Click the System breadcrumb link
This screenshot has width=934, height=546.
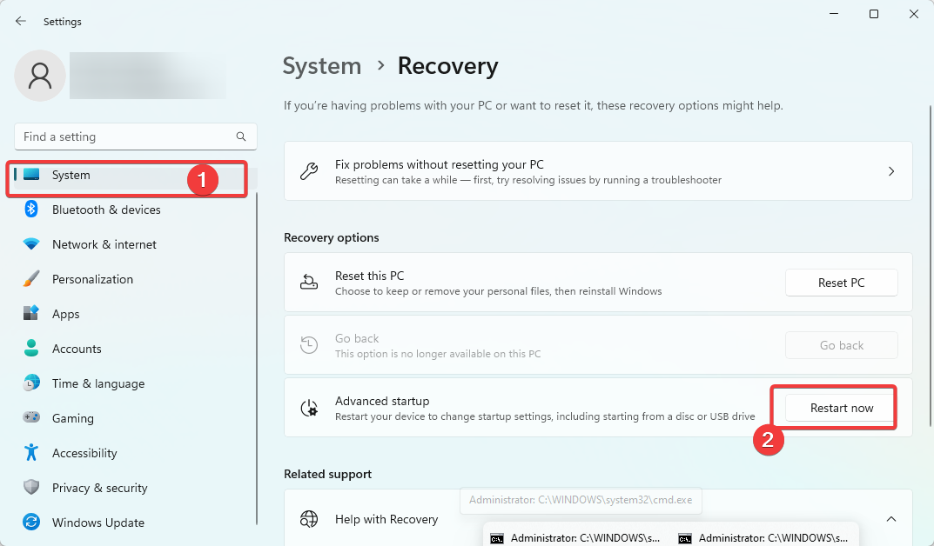322,66
